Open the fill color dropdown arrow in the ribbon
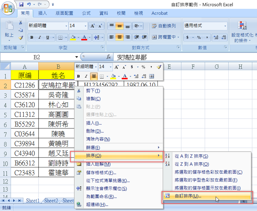 pos(78,38)
